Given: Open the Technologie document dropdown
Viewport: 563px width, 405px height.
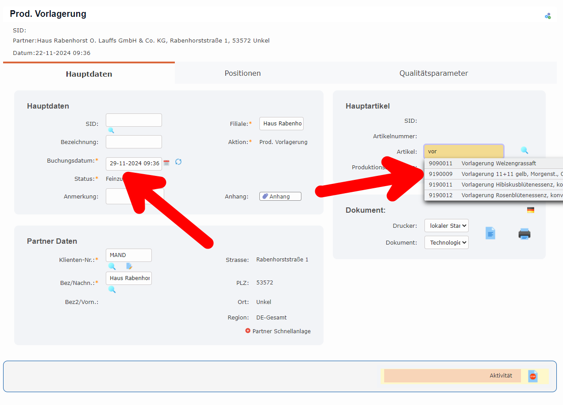Looking at the screenshot, I should click(x=446, y=242).
